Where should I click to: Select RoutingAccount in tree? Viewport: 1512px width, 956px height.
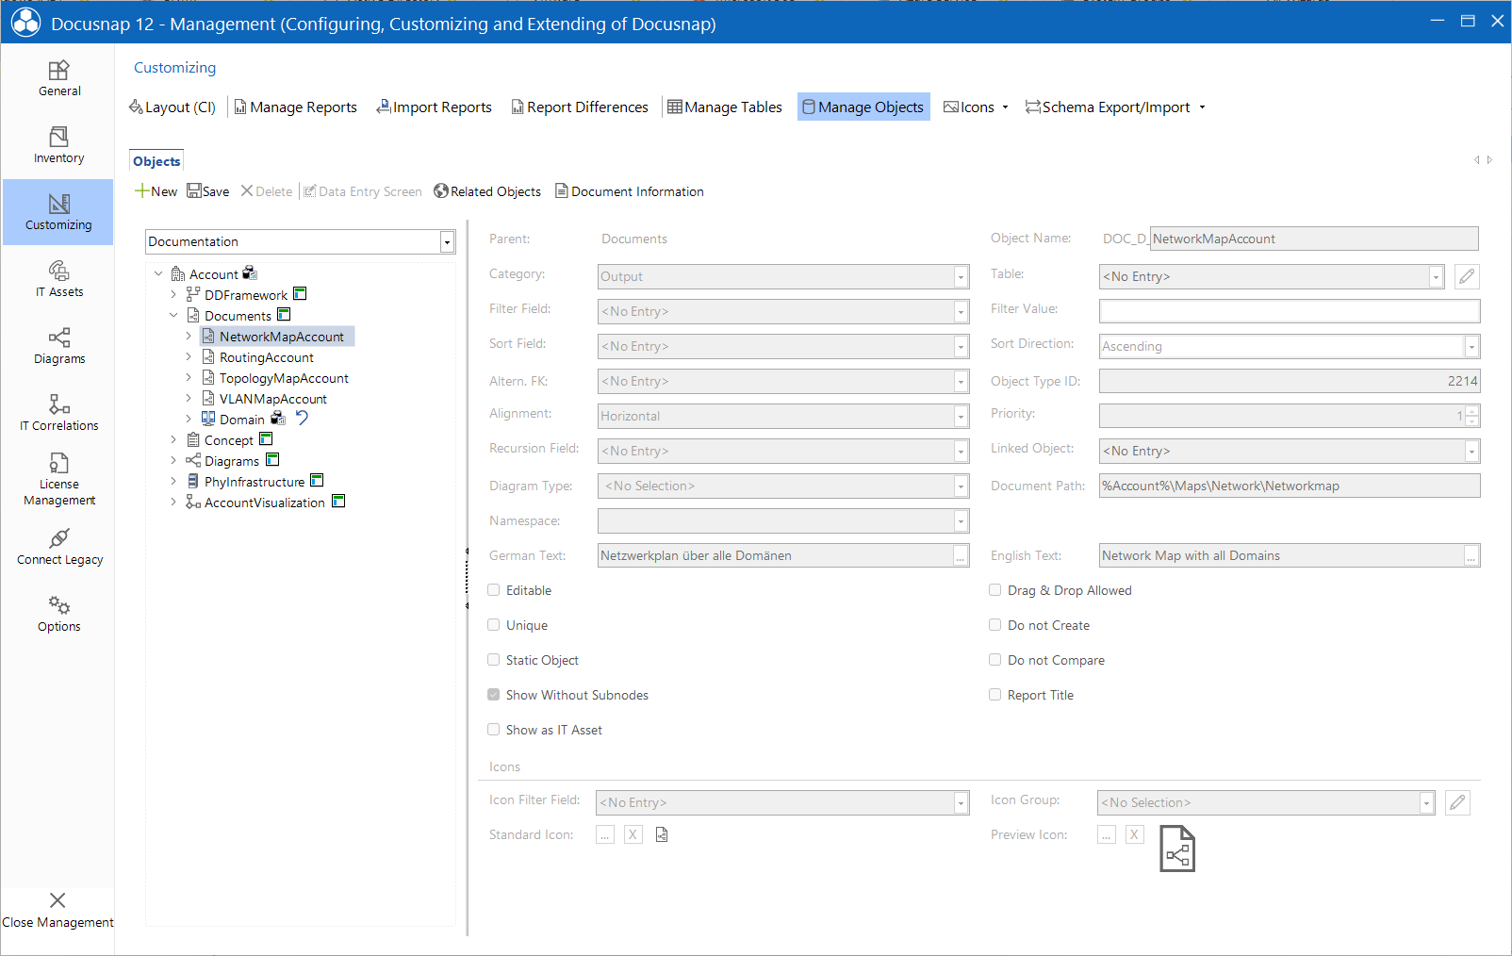pyautogui.click(x=267, y=357)
